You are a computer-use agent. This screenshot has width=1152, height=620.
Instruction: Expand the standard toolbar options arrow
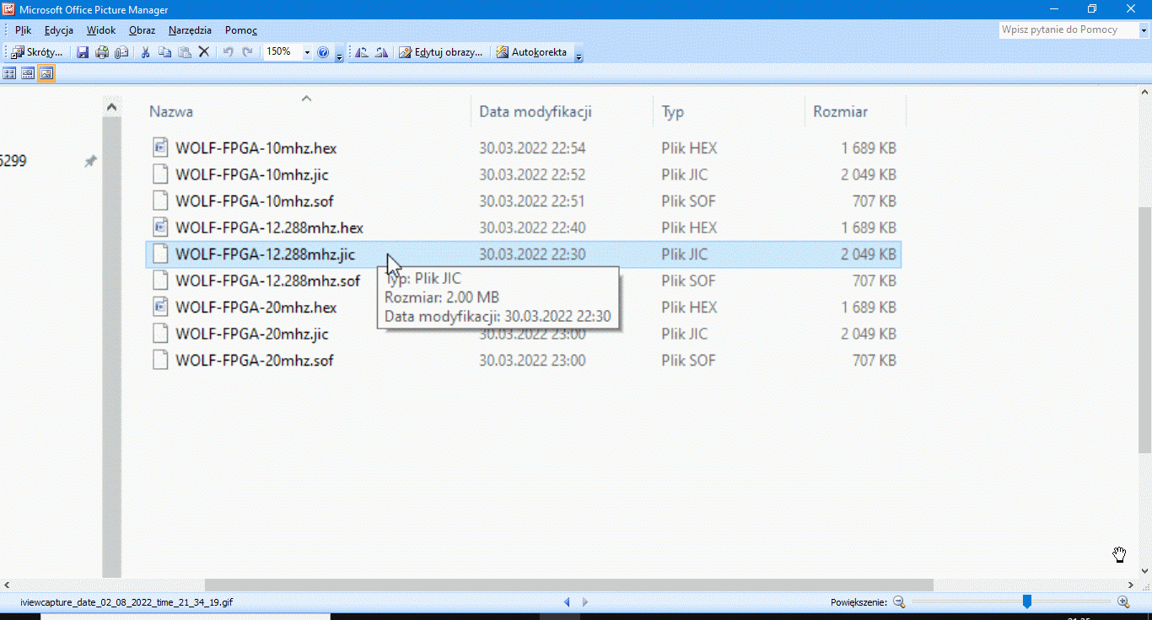(339, 55)
